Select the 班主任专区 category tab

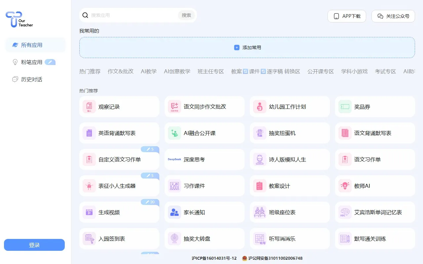pyautogui.click(x=211, y=71)
